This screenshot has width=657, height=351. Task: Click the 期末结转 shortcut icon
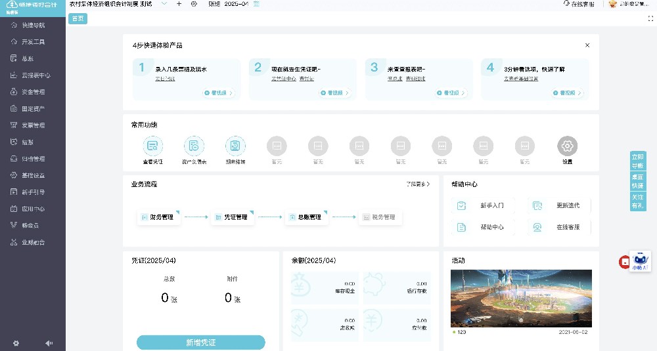(235, 146)
